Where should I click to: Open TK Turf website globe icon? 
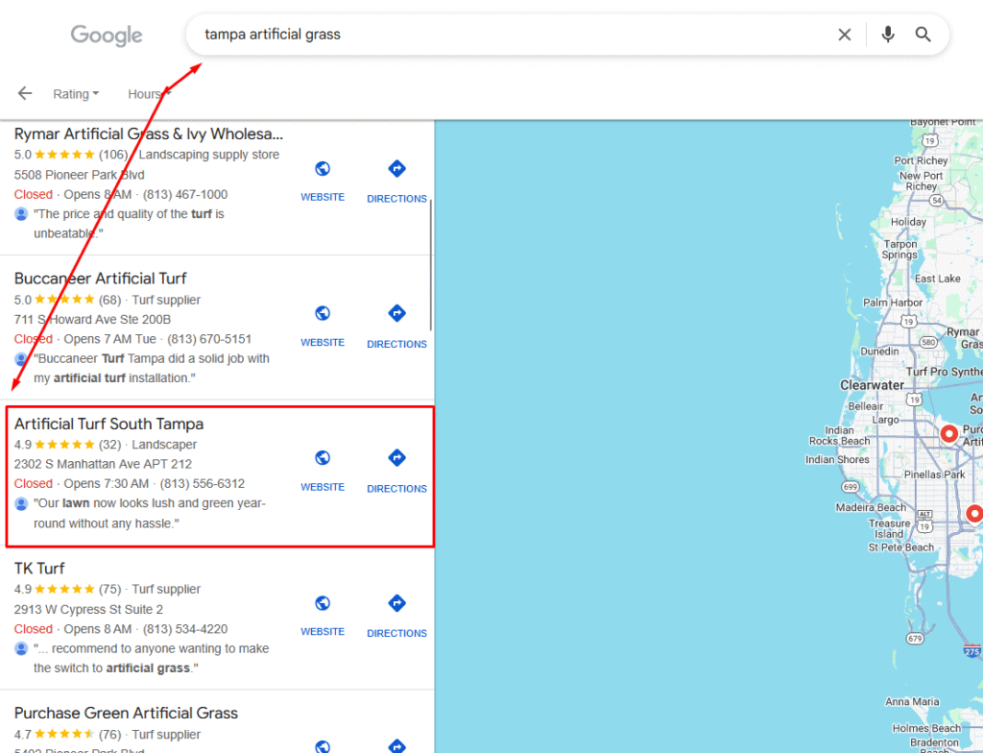point(323,603)
